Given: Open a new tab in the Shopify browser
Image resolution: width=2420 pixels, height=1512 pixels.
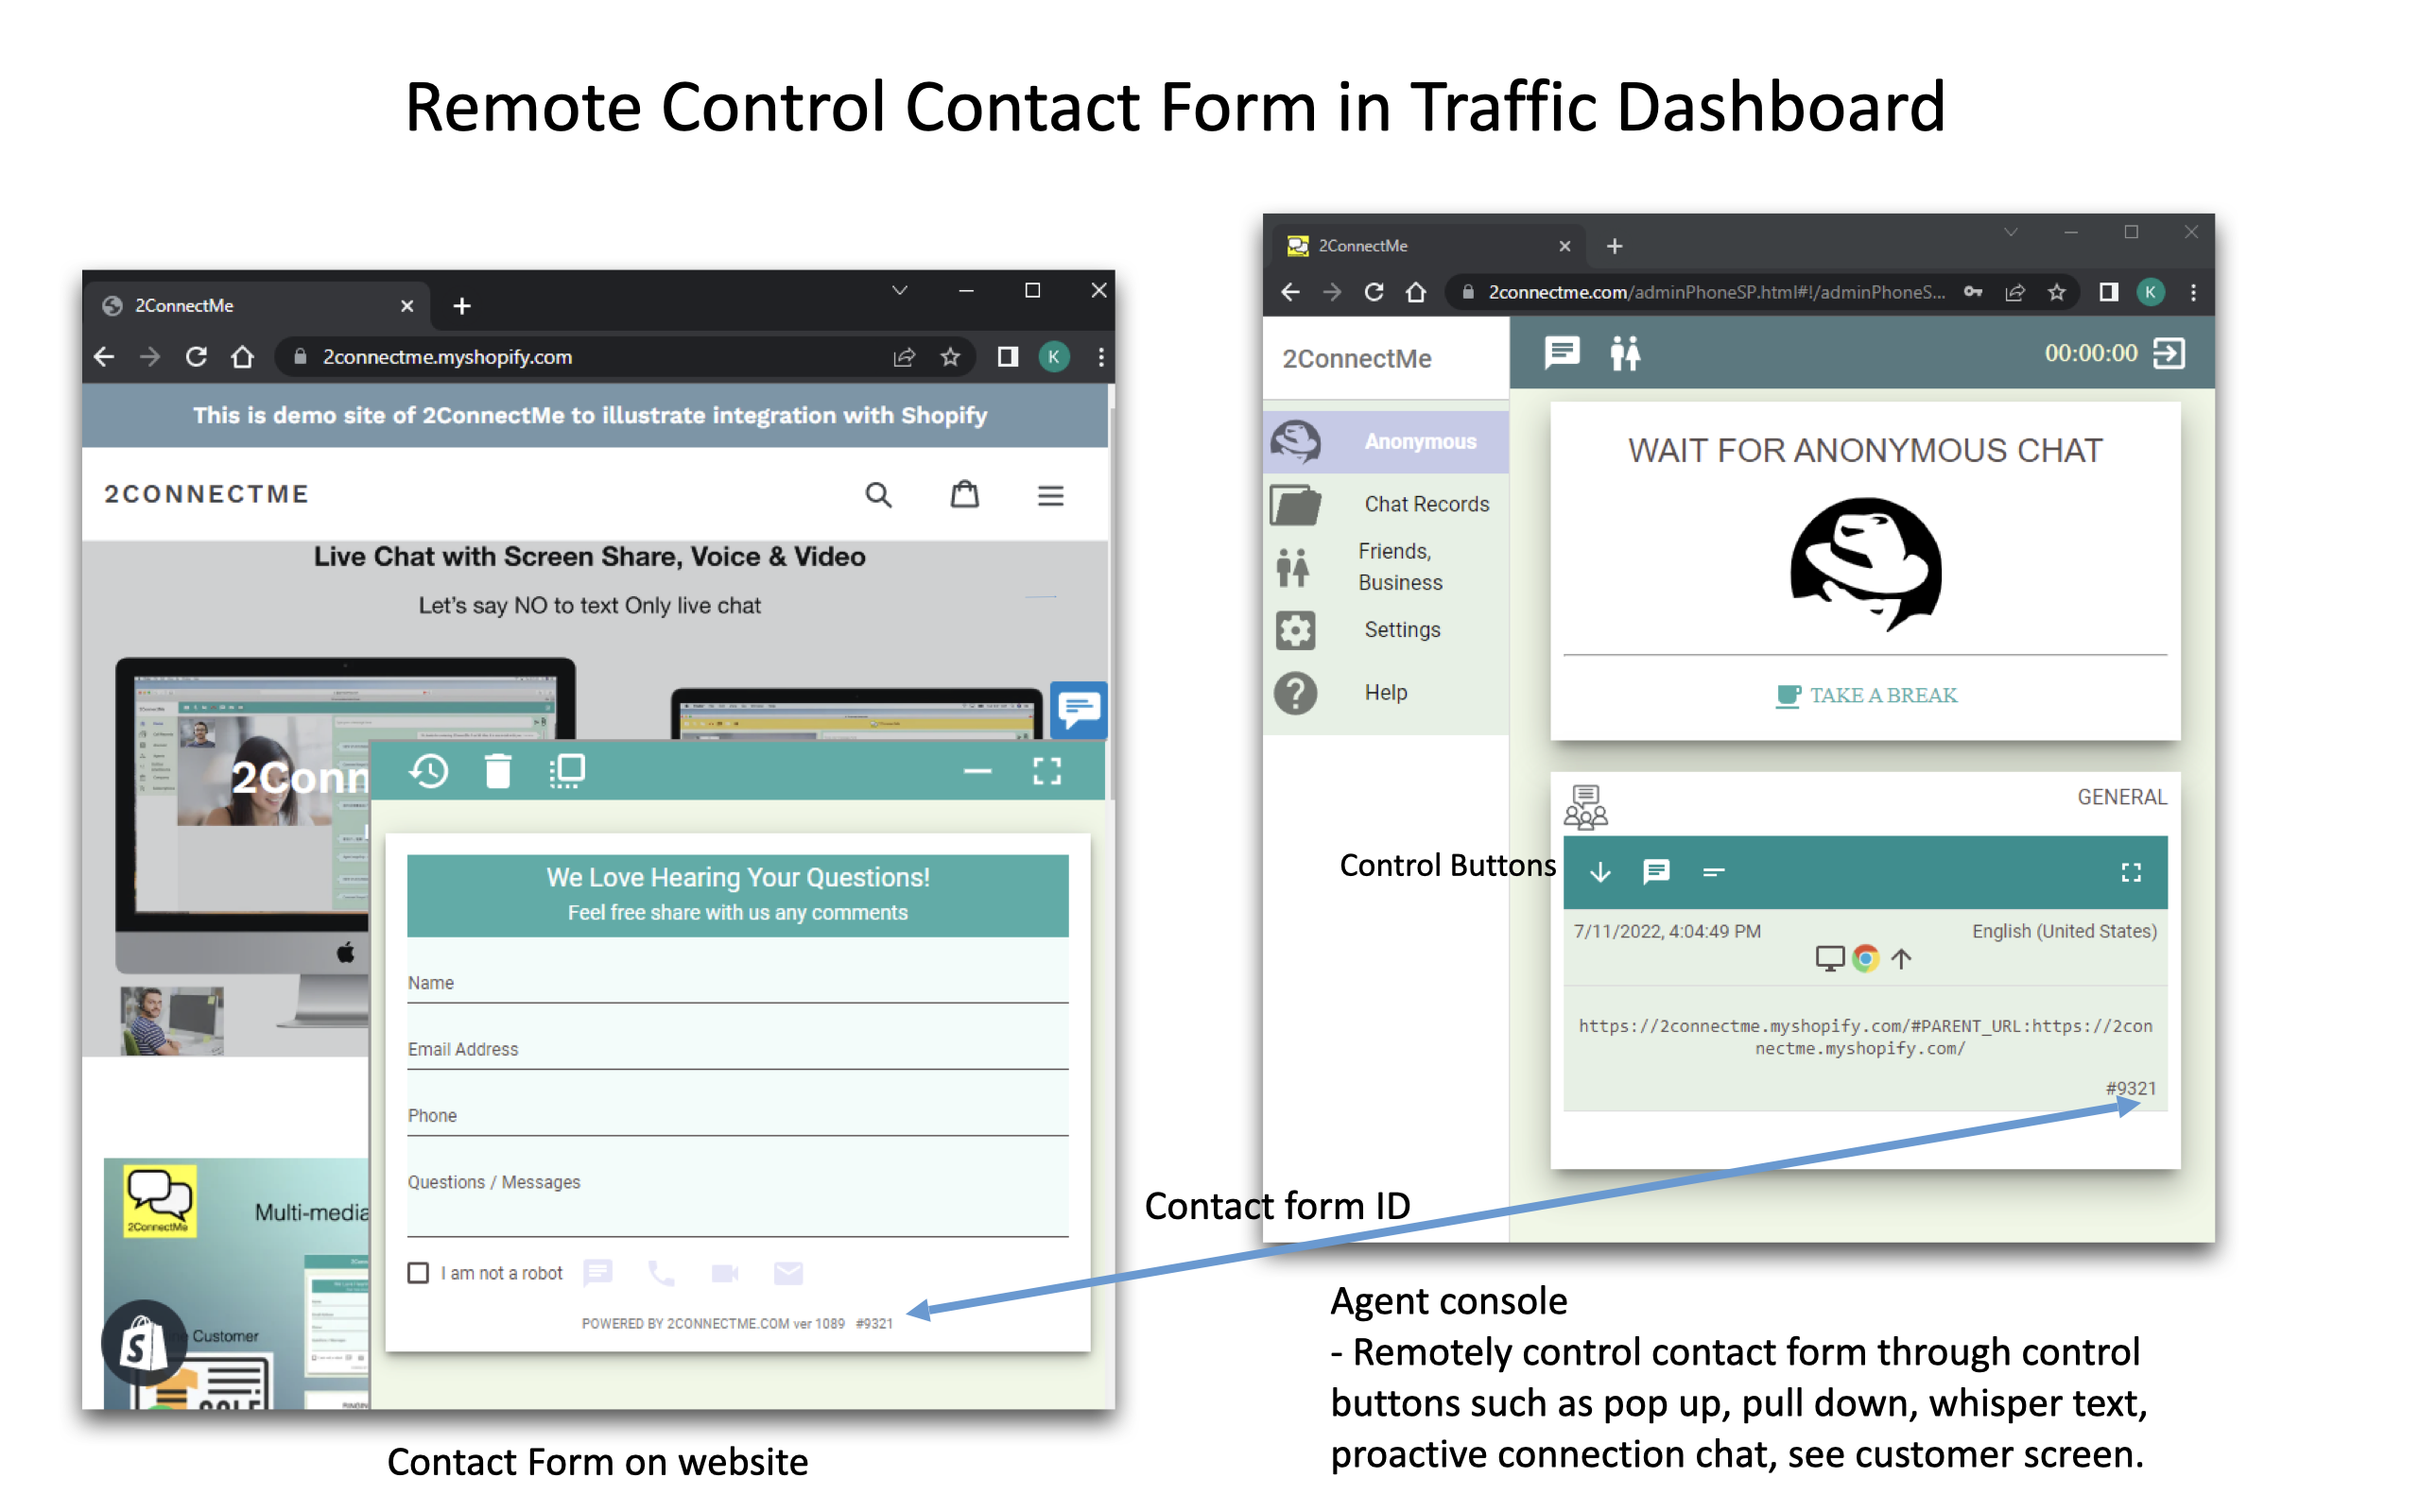Looking at the screenshot, I should point(461,306).
